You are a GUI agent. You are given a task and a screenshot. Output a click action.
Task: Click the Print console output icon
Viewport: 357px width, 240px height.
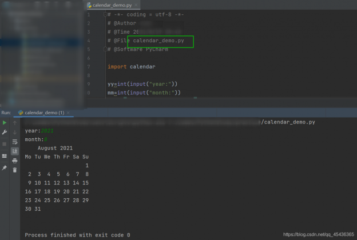(x=15, y=161)
